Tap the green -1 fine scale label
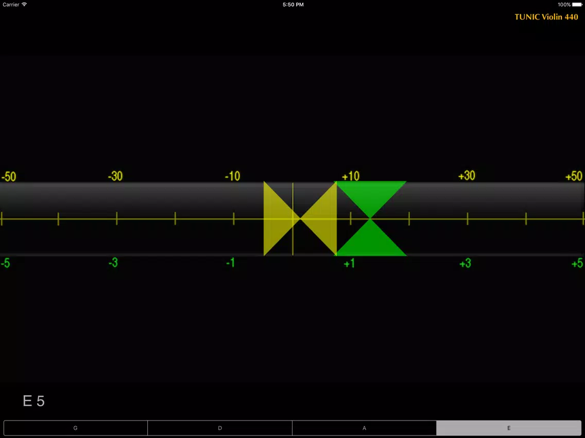This screenshot has width=585, height=438. 231,263
